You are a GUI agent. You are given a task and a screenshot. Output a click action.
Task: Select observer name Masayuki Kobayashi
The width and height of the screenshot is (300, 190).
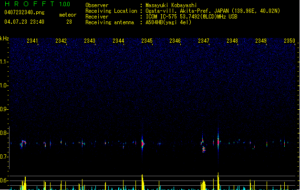point(171,5)
